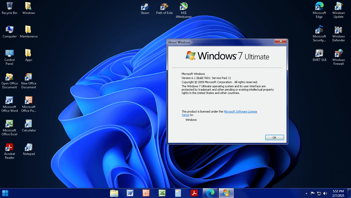
Task: Open Windows Defender desktop icon
Action: click(x=338, y=30)
